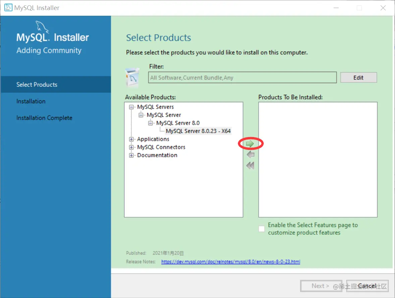395x298 pixels.
Task: Click the Filter text field
Action: (x=242, y=77)
